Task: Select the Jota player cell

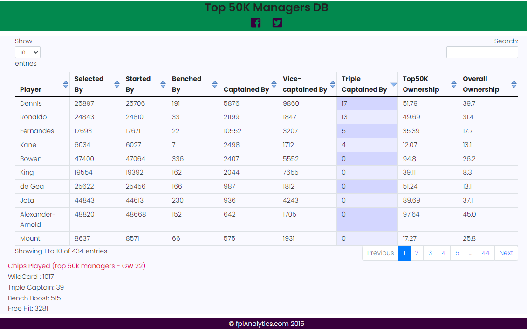Action: coord(42,200)
